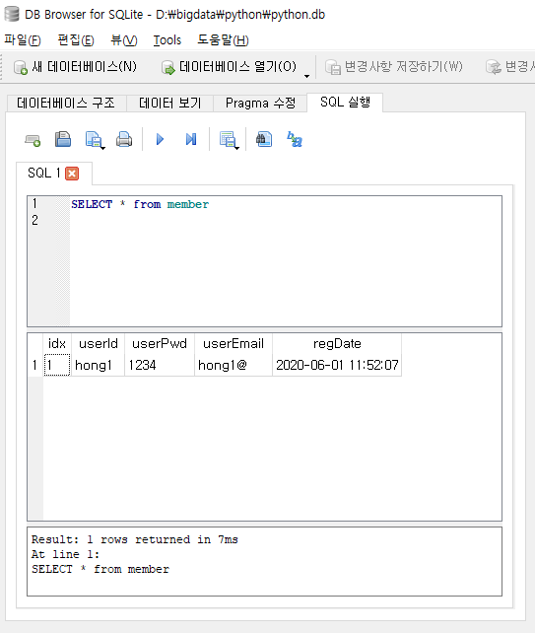535x633 pixels.
Task: Click the 변경사항 저장하기(W) toolbar button
Action: 394,67
